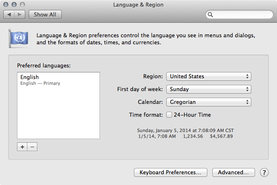277x185 pixels.
Task: Click the Advanced button
Action: tap(233, 172)
